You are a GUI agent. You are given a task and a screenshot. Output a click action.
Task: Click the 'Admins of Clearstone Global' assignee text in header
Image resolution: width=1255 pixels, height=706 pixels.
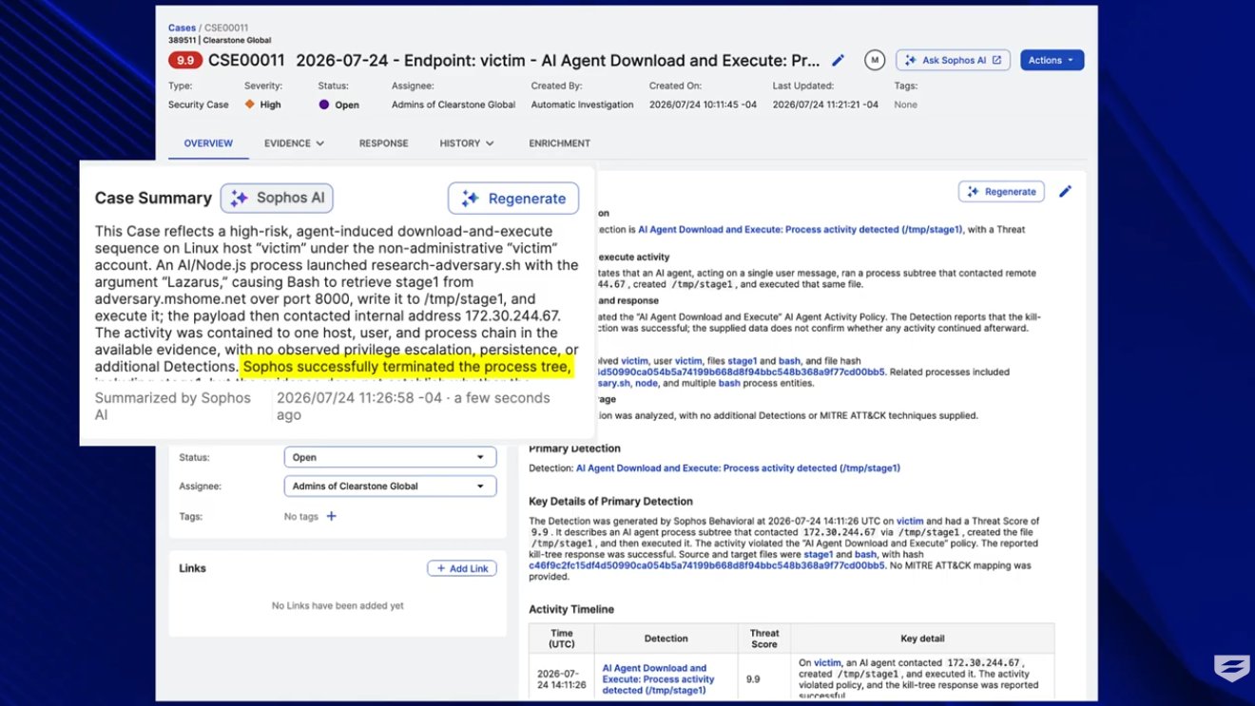(454, 105)
